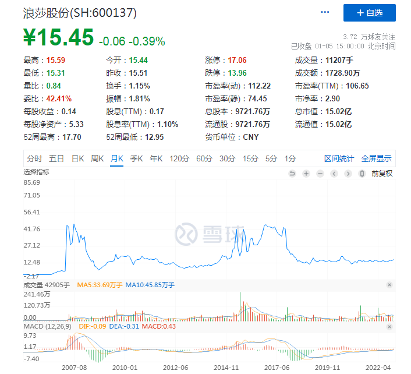The image size is (411, 374).
Task: Click the 成交额 value 1728.90万
Action: (x=342, y=73)
